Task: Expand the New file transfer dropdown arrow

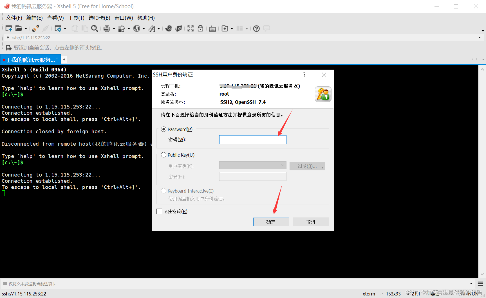Action: [x=232, y=28]
